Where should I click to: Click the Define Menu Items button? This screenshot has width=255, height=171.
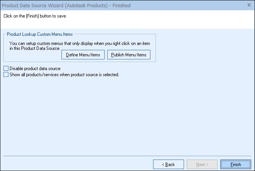point(83,55)
